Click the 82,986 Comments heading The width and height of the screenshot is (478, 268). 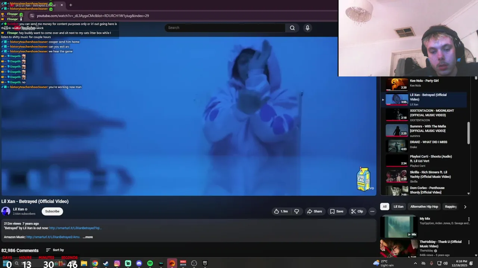pyautogui.click(x=20, y=251)
